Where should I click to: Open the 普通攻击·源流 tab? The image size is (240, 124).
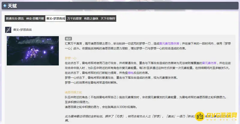[15, 19]
